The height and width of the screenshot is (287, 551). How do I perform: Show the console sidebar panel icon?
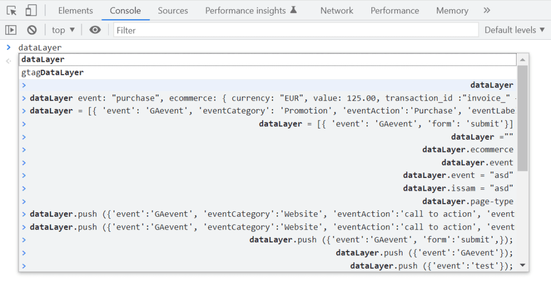pyautogui.click(x=11, y=30)
